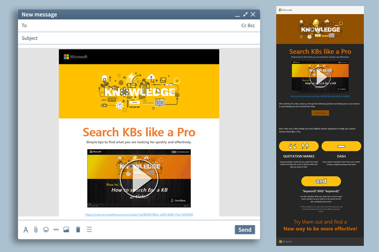Send the message
This screenshot has width=379, height=252.
(x=244, y=230)
